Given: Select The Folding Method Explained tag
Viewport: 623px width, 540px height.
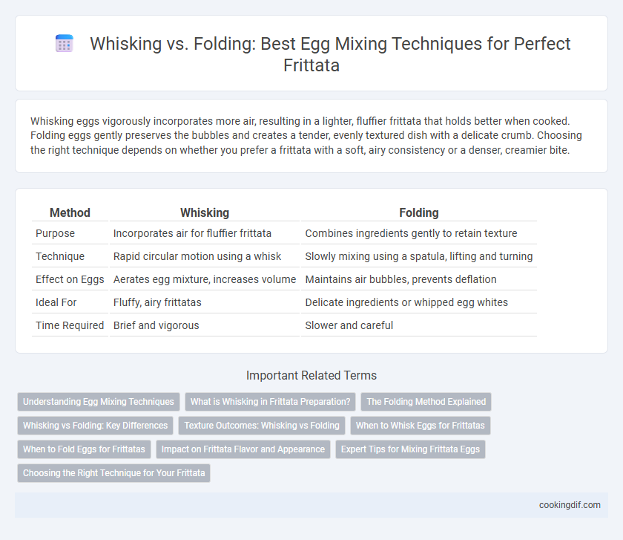Looking at the screenshot, I should point(426,402).
